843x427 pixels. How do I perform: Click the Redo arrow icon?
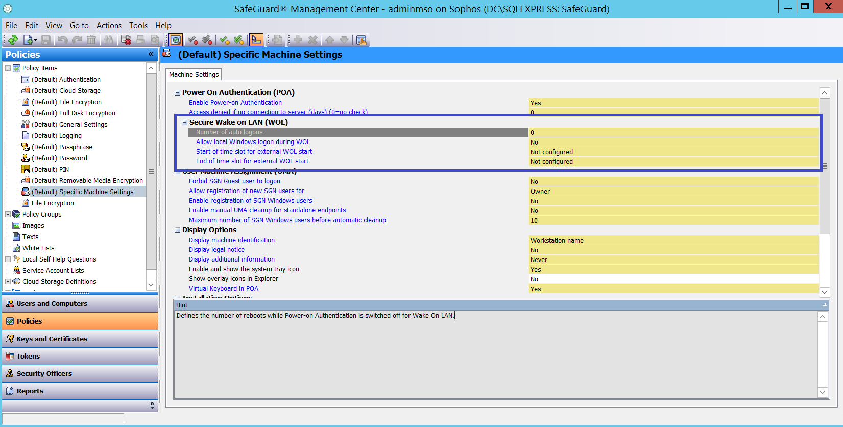click(77, 40)
